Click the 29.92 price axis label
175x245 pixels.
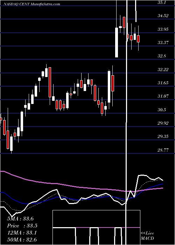click(163, 123)
